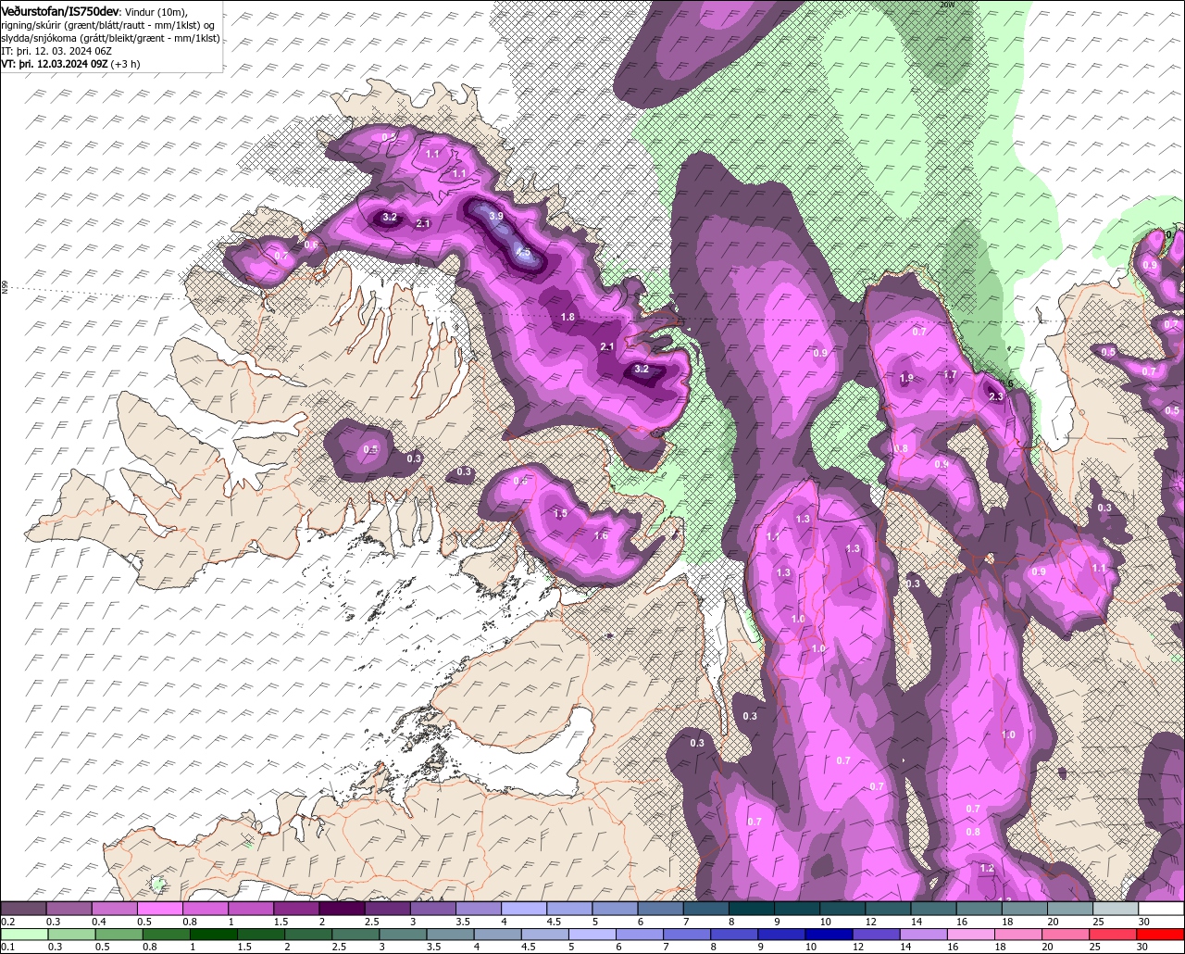1185x954 pixels.
Task: Click the 20W longitude label on the map
Action: 946,5
